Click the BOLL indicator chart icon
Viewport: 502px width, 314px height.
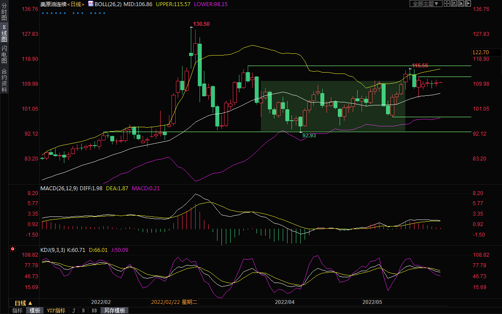91,3
